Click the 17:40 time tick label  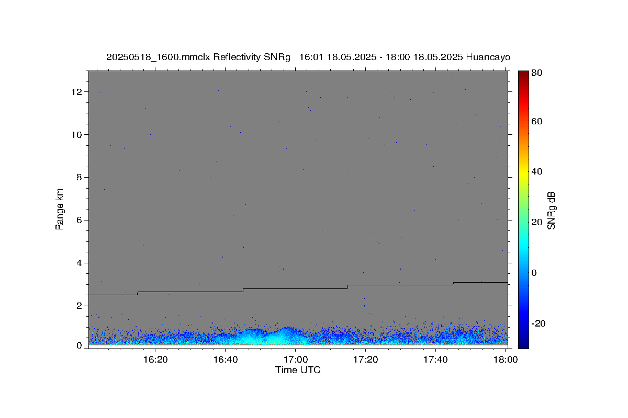point(435,359)
